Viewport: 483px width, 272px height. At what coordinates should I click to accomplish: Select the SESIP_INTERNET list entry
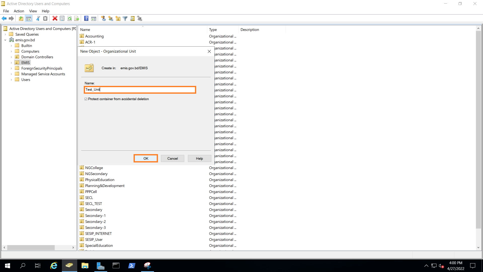[x=98, y=234]
